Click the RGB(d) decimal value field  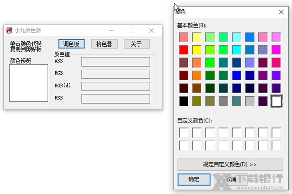click(x=116, y=87)
